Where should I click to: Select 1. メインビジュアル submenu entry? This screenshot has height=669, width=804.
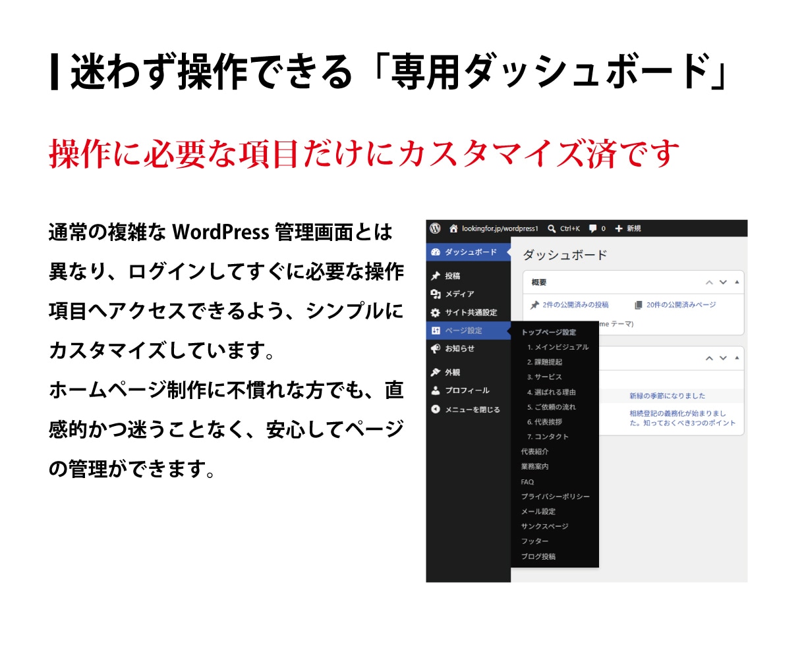[x=558, y=347]
